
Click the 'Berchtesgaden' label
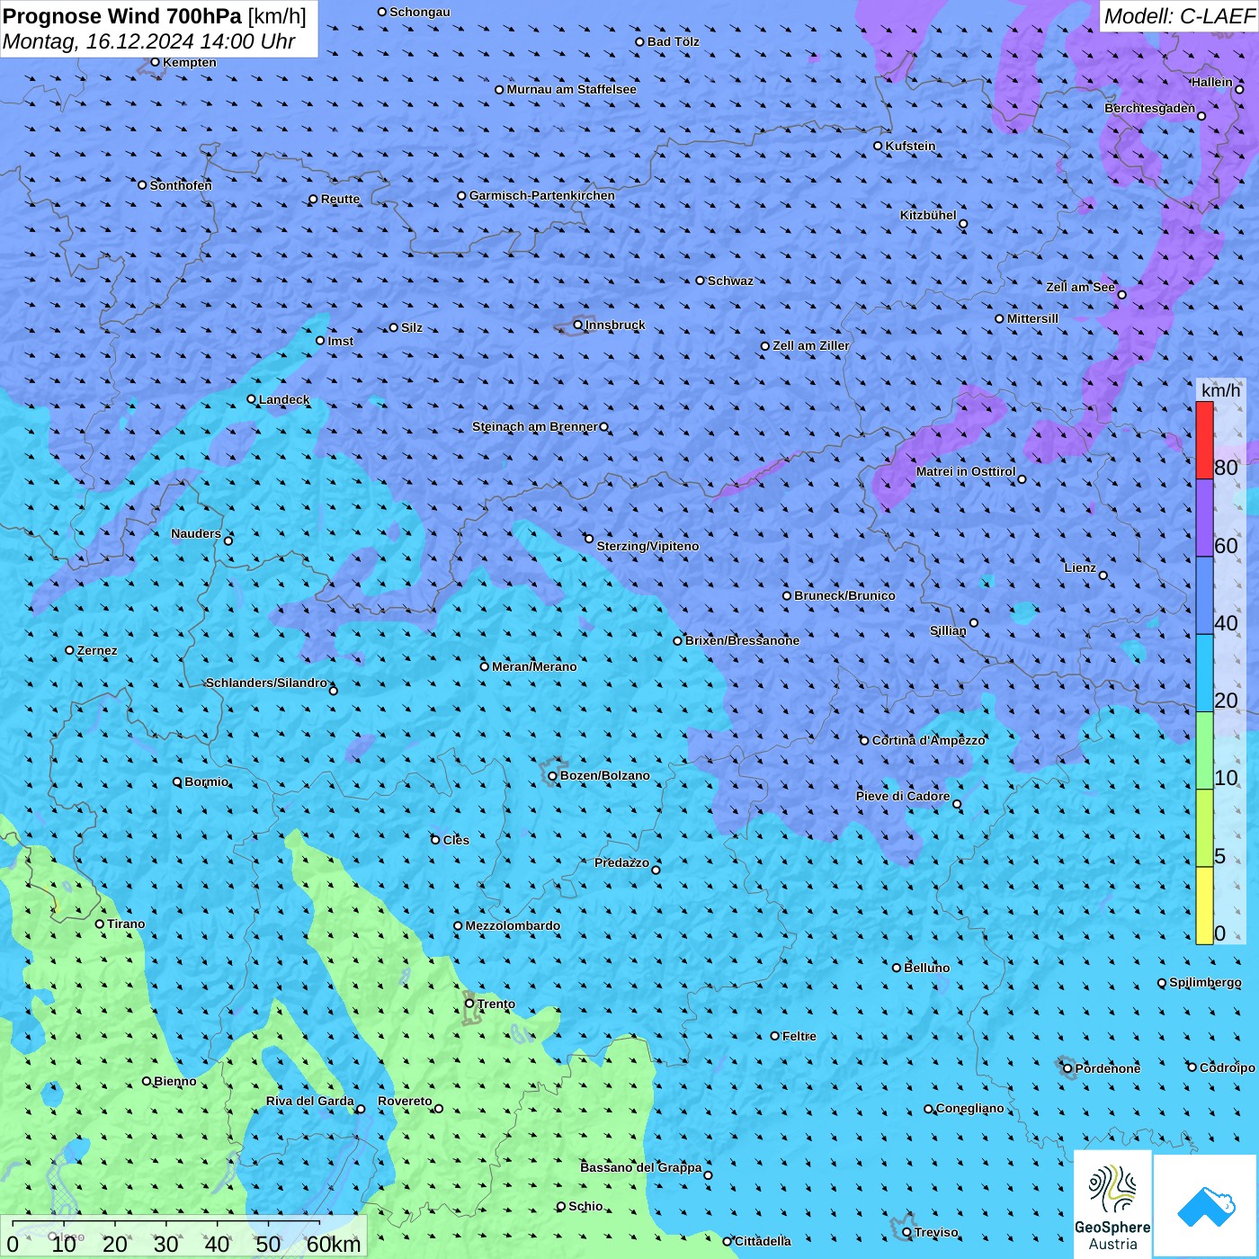pos(1150,108)
